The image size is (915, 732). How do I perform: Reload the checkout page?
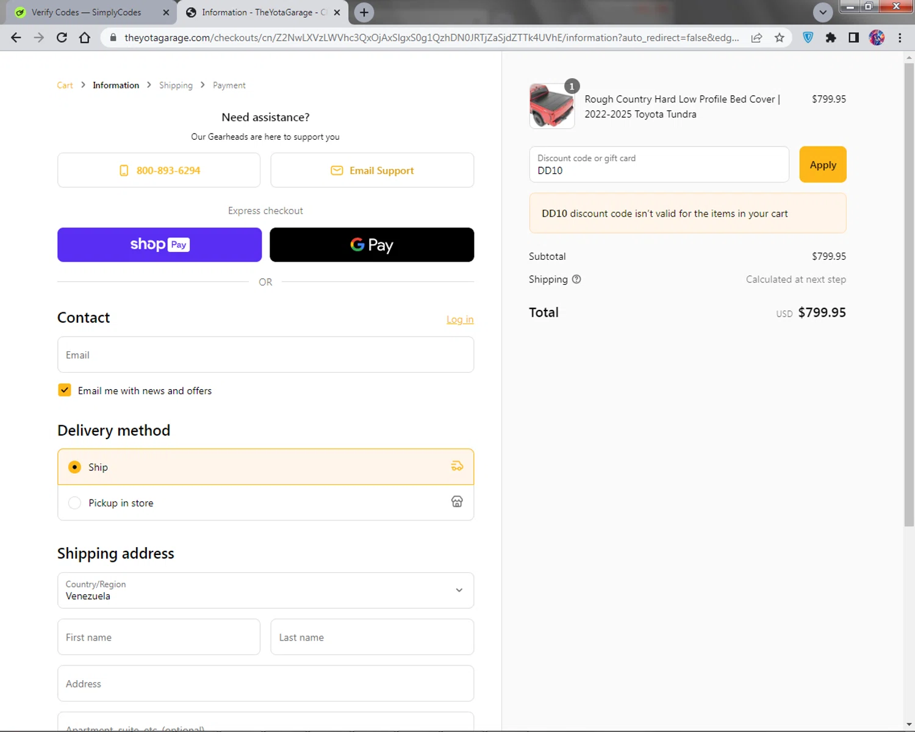62,38
